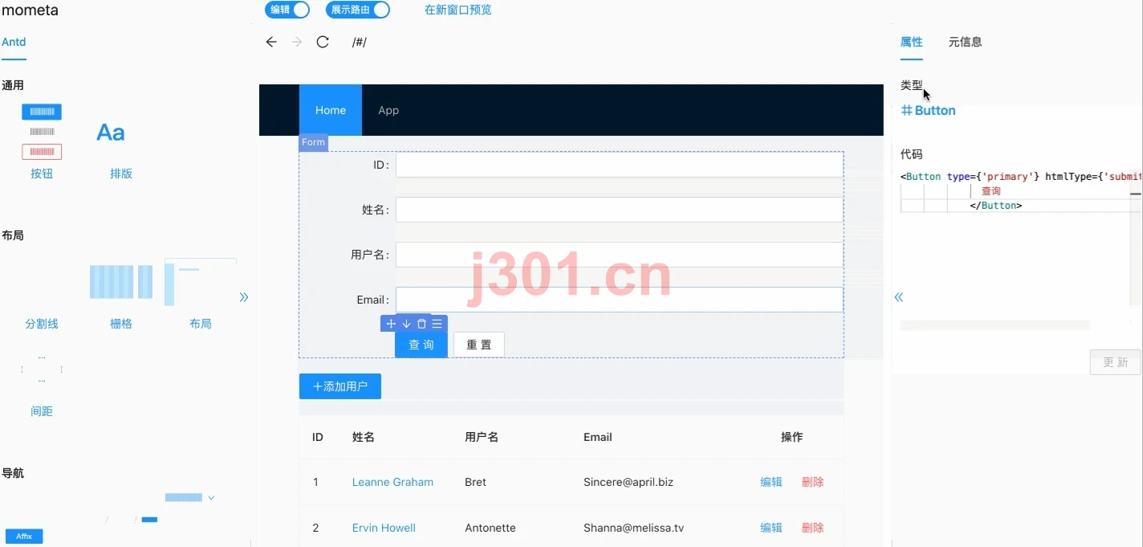
Task: Choose the 布局 layout component icon
Action: coord(201,282)
